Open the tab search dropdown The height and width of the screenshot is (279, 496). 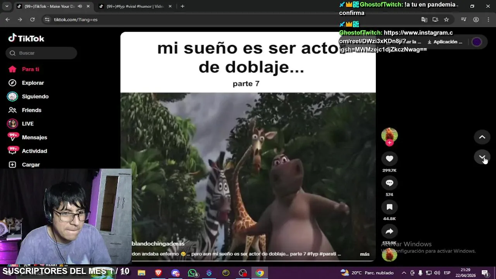[x=7, y=6]
